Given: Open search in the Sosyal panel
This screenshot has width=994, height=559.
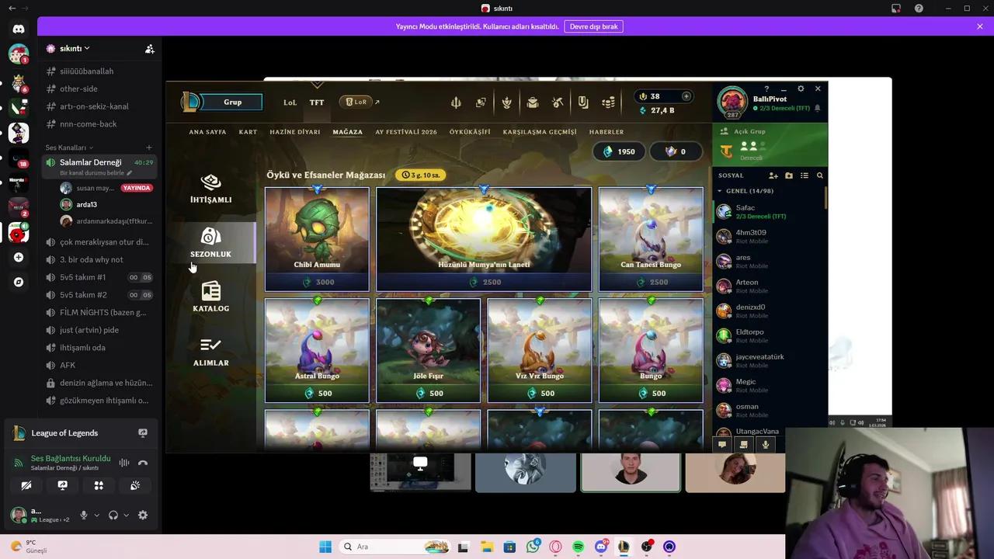Looking at the screenshot, I should point(820,175).
